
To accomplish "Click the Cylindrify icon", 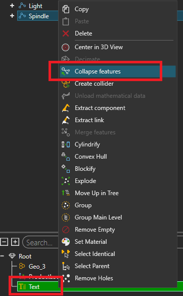I will pyautogui.click(x=66, y=144).
